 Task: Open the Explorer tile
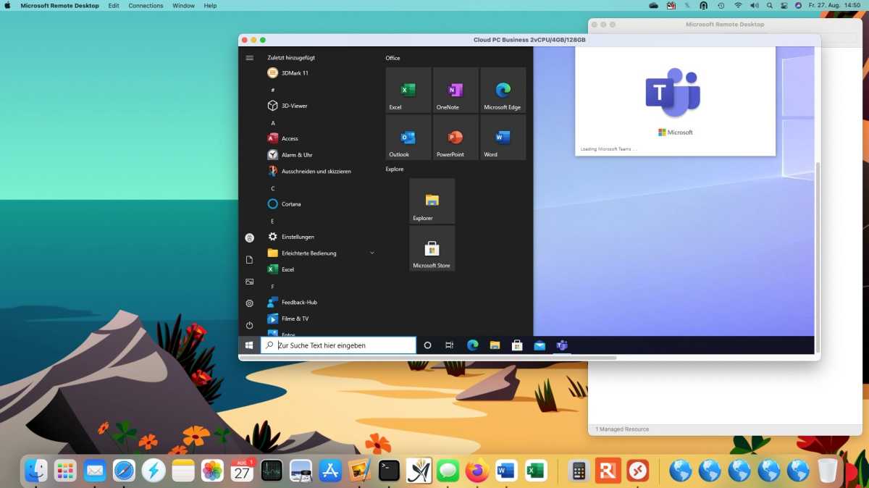click(432, 201)
